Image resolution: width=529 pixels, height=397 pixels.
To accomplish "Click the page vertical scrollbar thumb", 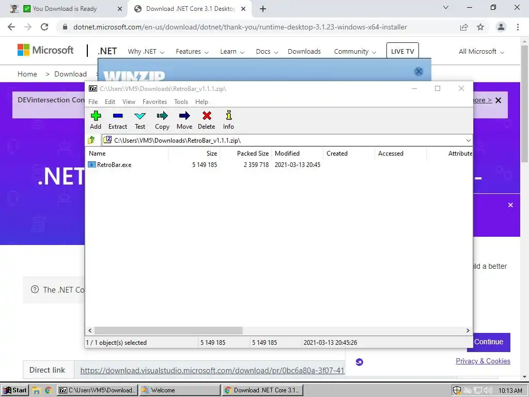I will 524,104.
